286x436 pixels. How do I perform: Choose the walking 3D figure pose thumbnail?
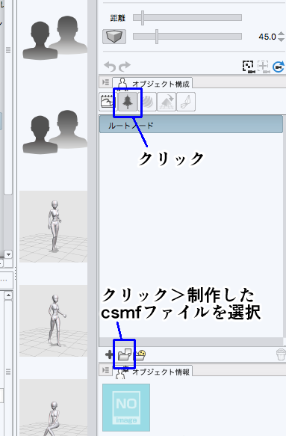(x=53, y=321)
